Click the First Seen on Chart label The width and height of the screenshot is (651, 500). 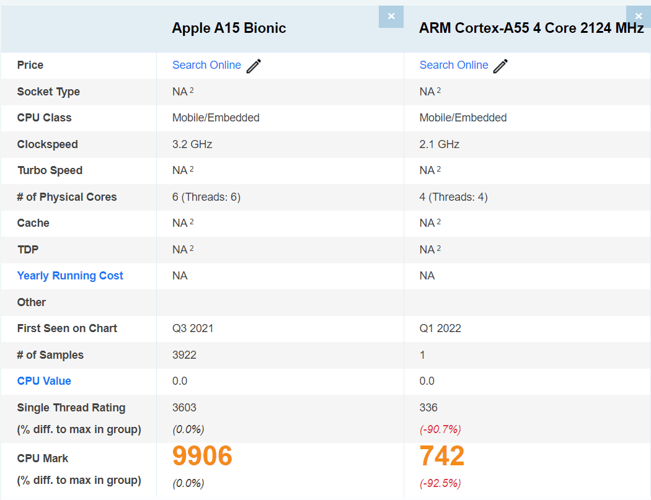click(x=67, y=328)
